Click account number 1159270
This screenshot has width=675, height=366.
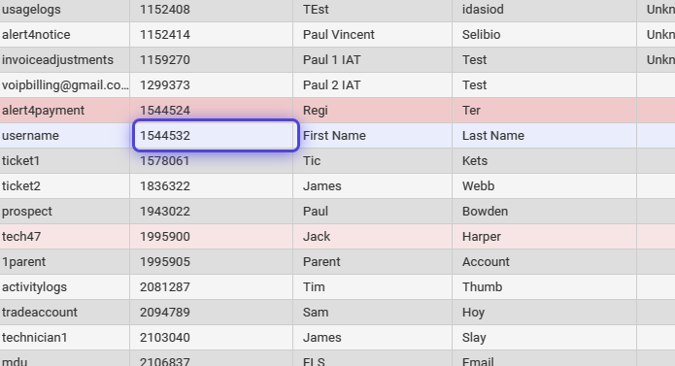click(212, 60)
